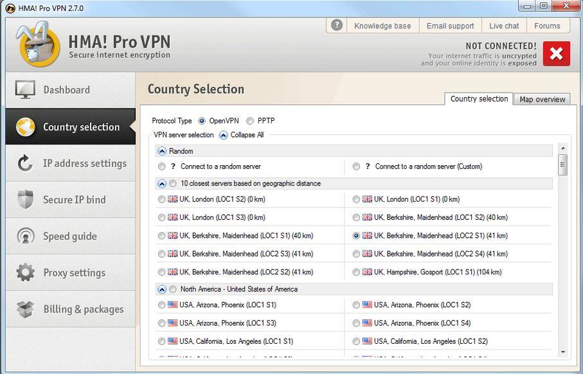Click the Collapse All text label
This screenshot has height=374, width=583.
[247, 135]
